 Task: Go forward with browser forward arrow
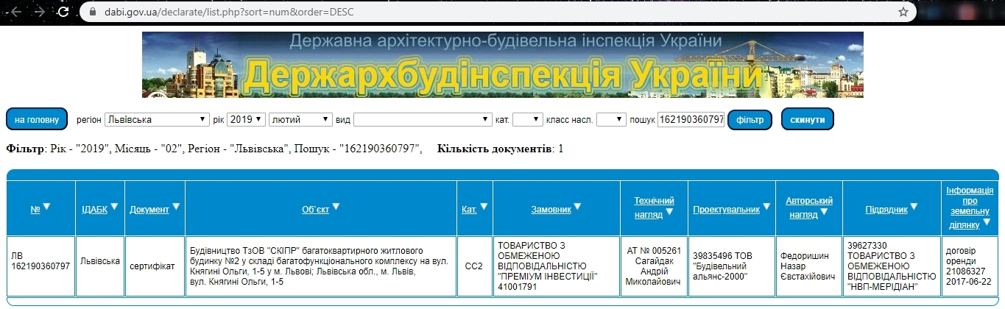39,12
